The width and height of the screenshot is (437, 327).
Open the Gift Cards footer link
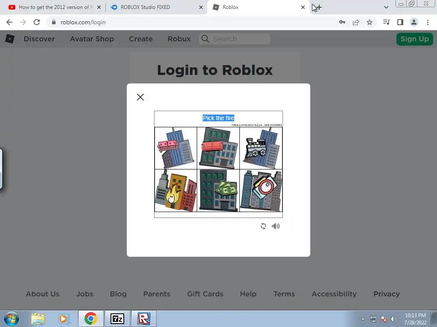click(205, 294)
